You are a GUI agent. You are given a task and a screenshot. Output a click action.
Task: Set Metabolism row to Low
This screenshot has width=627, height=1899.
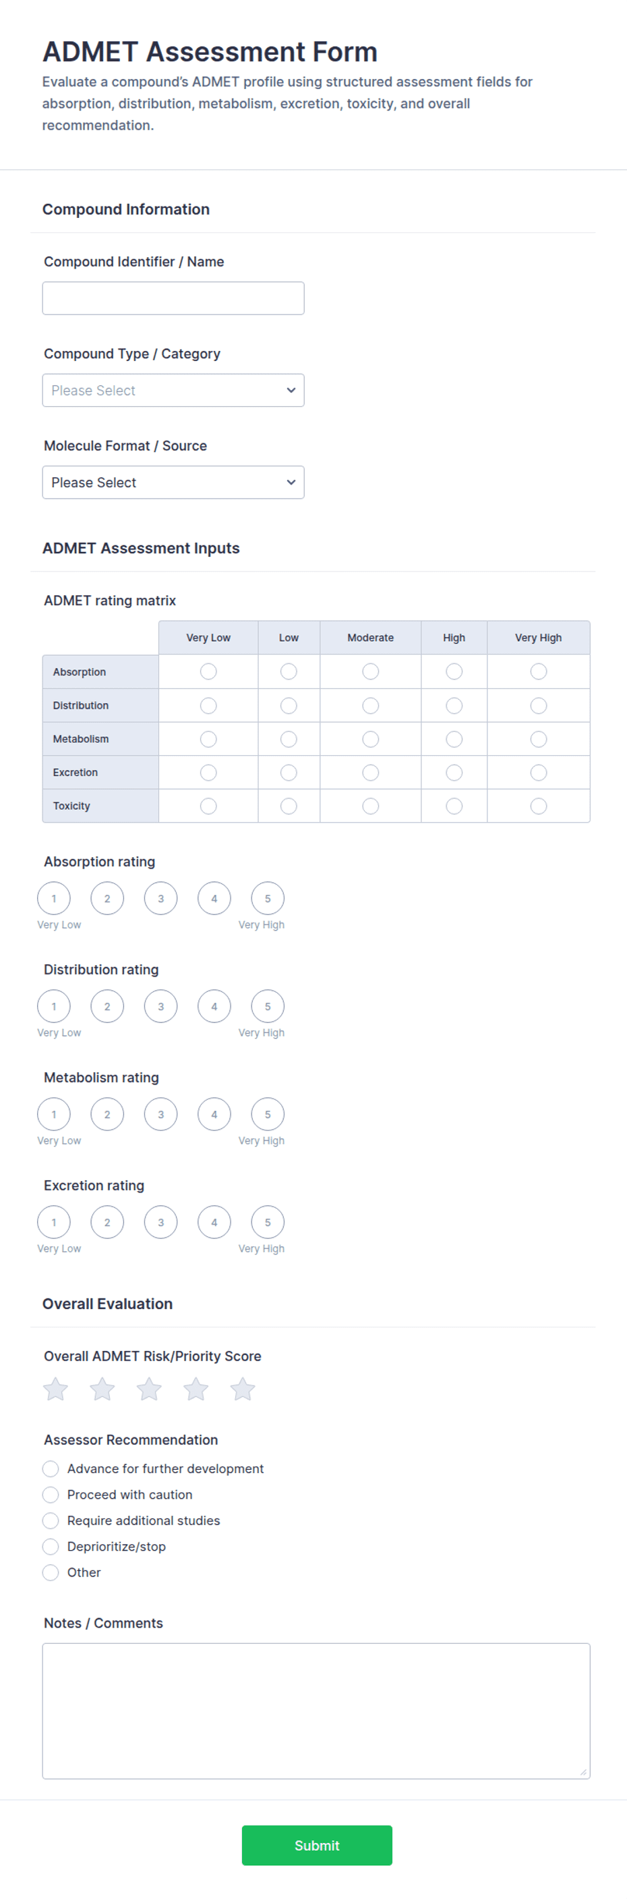(x=289, y=739)
